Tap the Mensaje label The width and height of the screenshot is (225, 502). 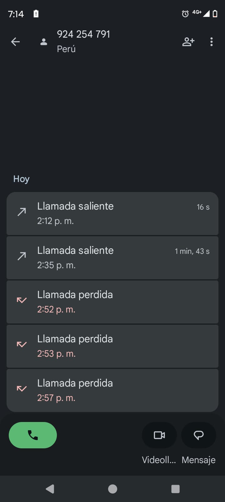pyautogui.click(x=199, y=460)
